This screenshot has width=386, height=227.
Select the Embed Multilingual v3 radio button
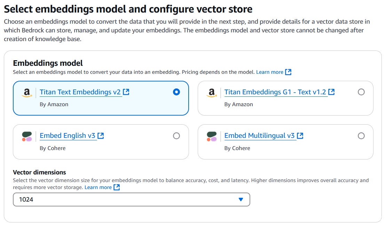point(361,136)
